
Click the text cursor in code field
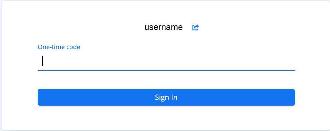(x=43, y=61)
